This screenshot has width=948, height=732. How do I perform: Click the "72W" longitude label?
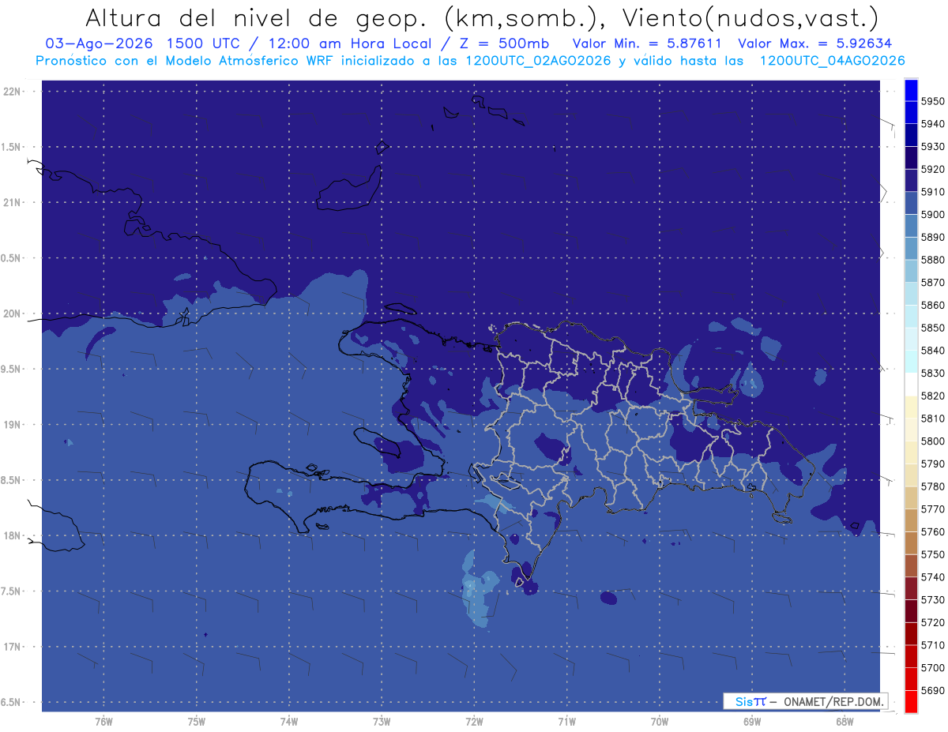point(474,722)
